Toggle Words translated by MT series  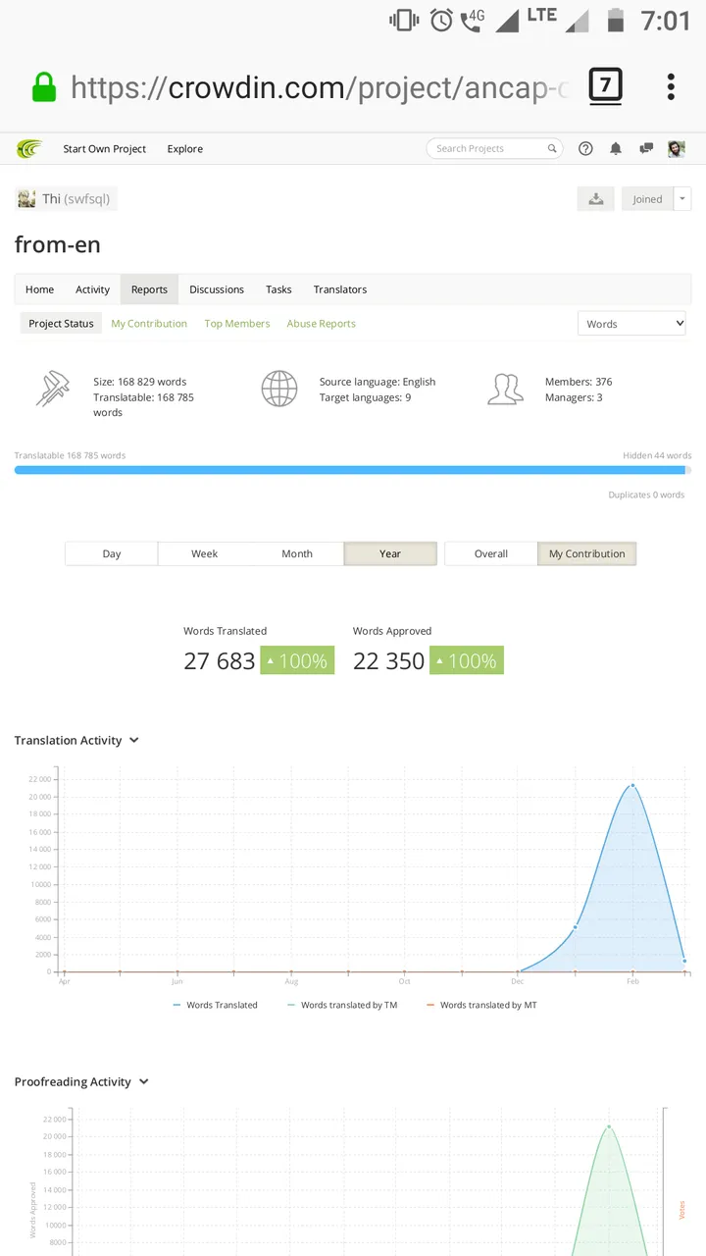(481, 1005)
